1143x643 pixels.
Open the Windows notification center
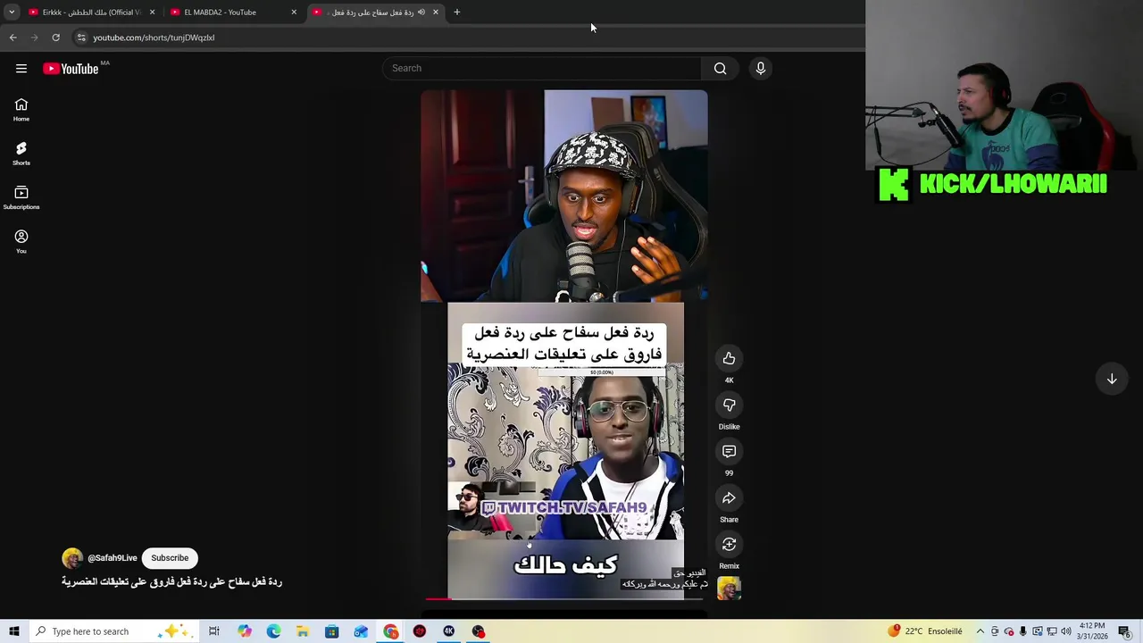[1124, 631]
